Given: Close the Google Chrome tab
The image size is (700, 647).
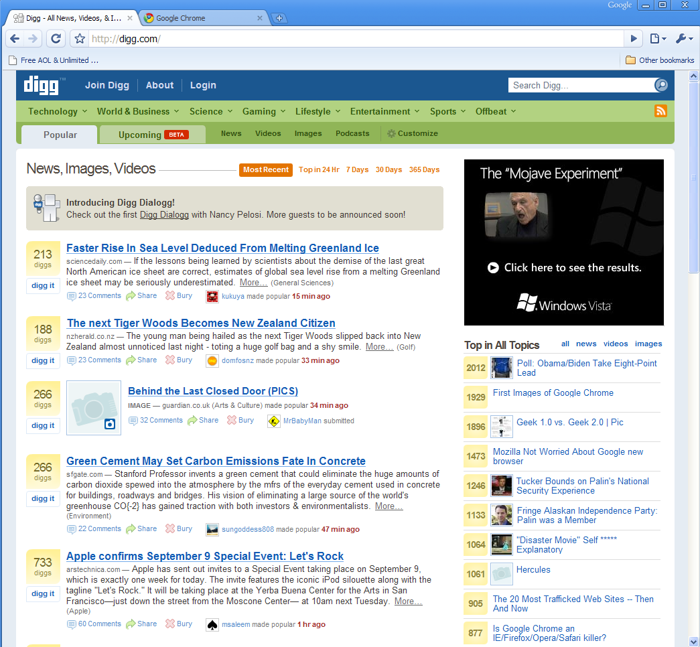Looking at the screenshot, I should click(260, 18).
